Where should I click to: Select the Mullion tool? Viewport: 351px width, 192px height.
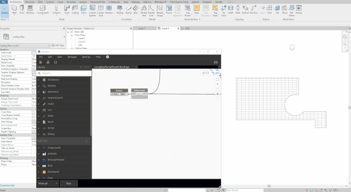click(x=109, y=10)
